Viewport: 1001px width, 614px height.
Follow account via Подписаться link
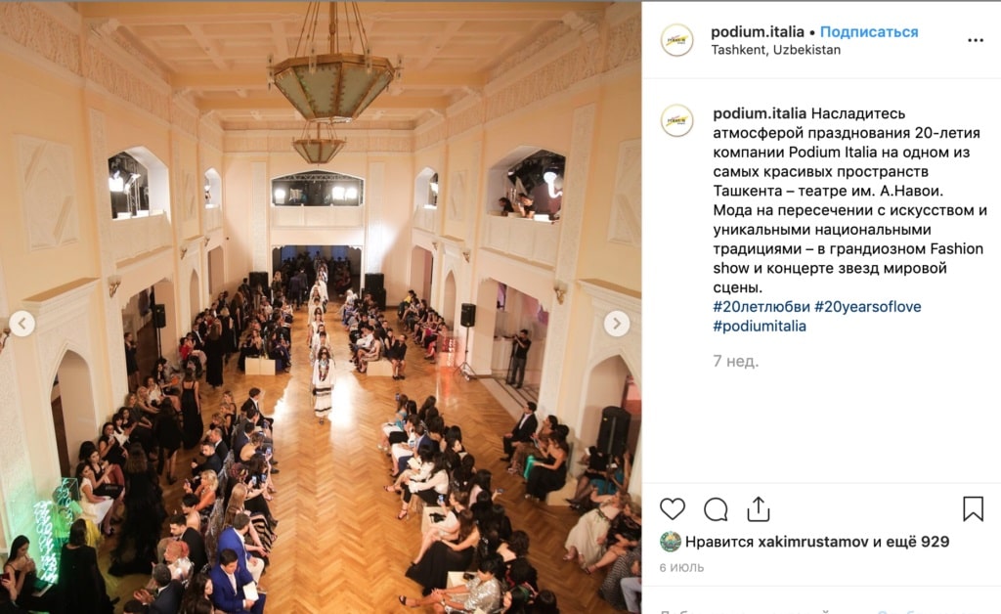[x=869, y=32]
